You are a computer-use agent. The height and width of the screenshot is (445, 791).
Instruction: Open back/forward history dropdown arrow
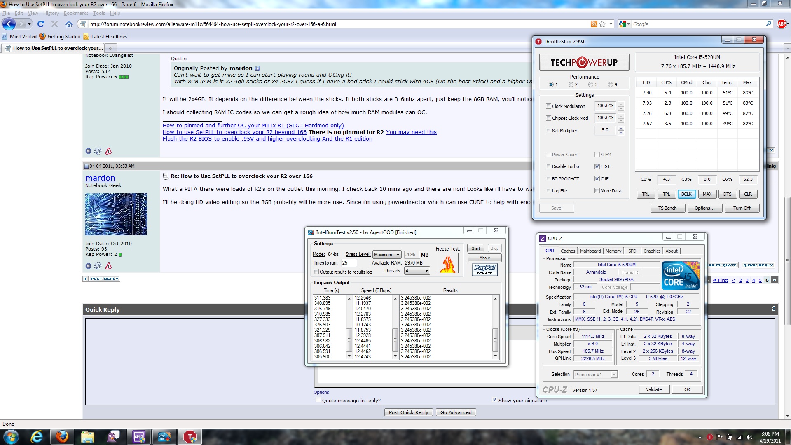29,24
